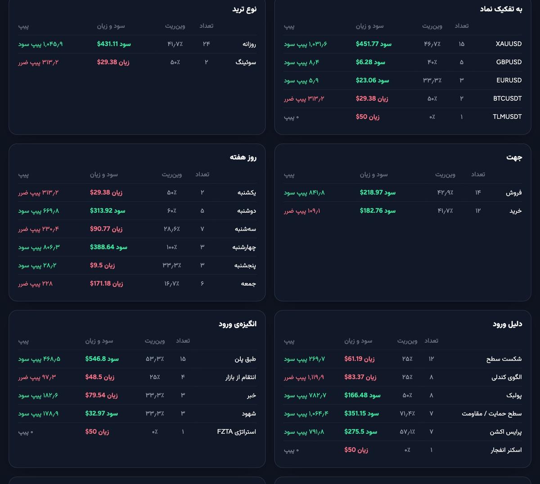The height and width of the screenshot is (484, 540).
Task: Select the 'یکشنبه' weekday label
Action: tap(247, 193)
